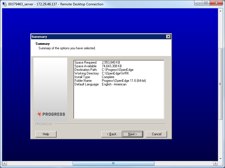Minimize the Remote Desktop Connection window
This screenshot has width=225, height=168.
tap(198, 3)
